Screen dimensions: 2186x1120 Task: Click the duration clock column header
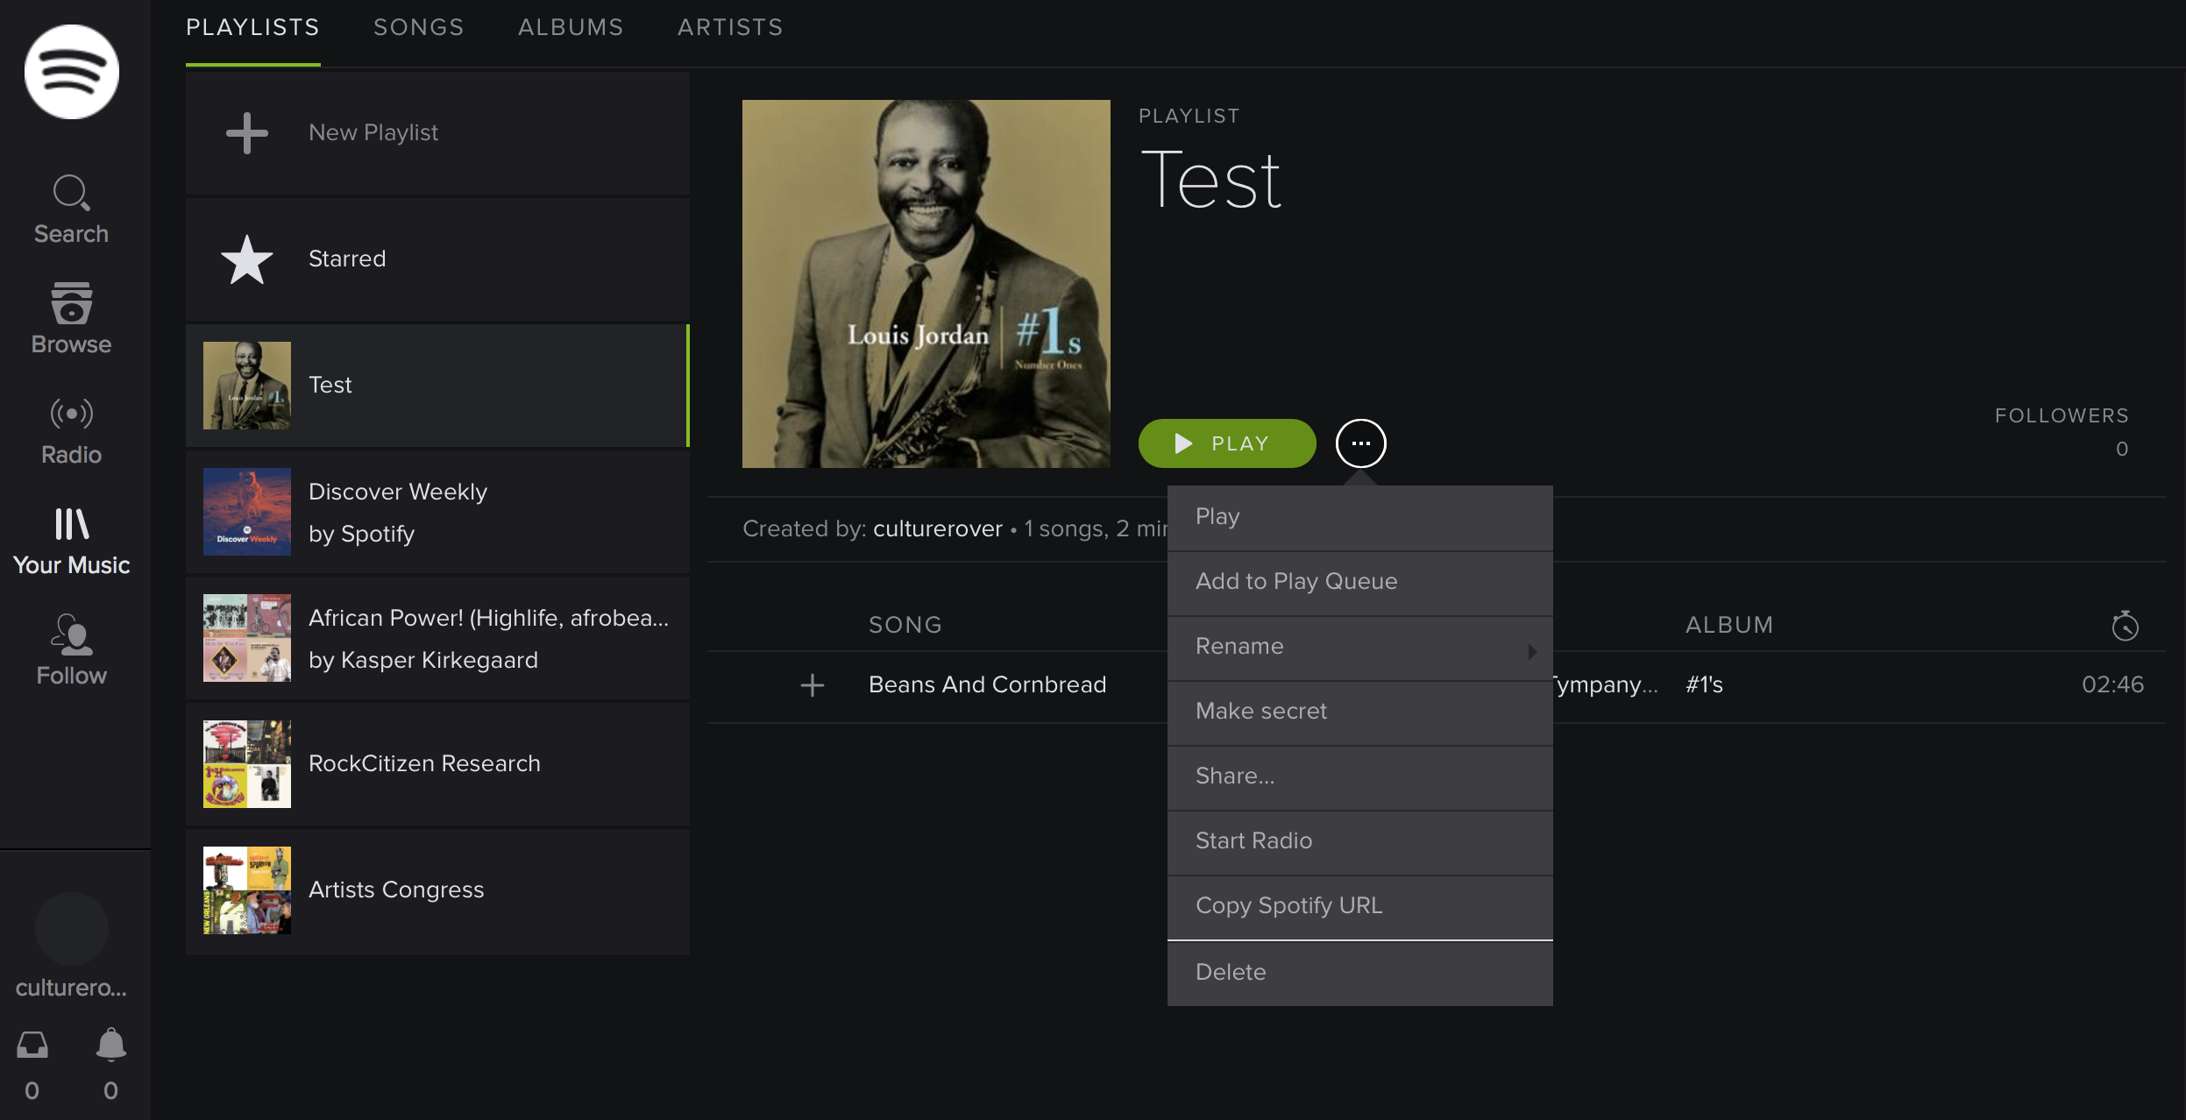pyautogui.click(x=2125, y=625)
